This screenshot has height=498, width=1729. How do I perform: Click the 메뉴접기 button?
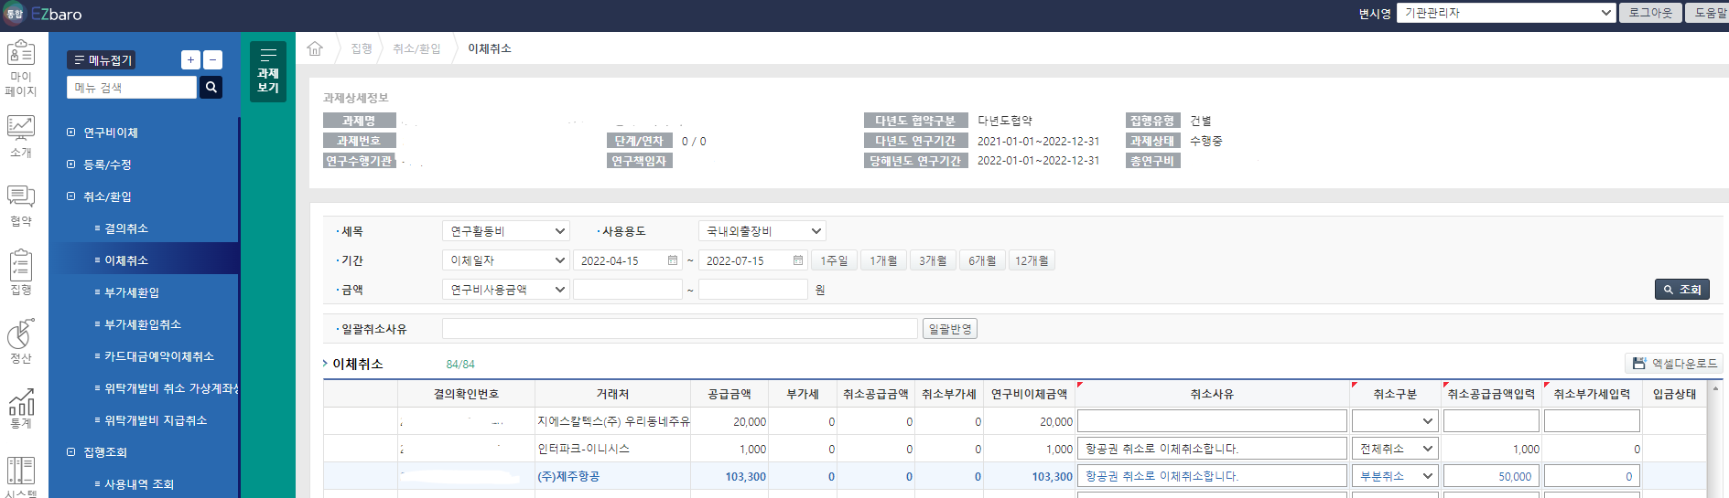point(102,59)
